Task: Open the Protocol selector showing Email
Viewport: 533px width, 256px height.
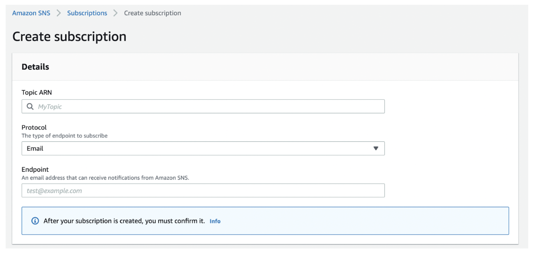Action: pos(203,148)
